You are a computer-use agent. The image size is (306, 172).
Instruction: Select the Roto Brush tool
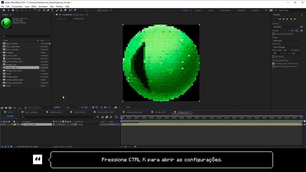(70, 10)
